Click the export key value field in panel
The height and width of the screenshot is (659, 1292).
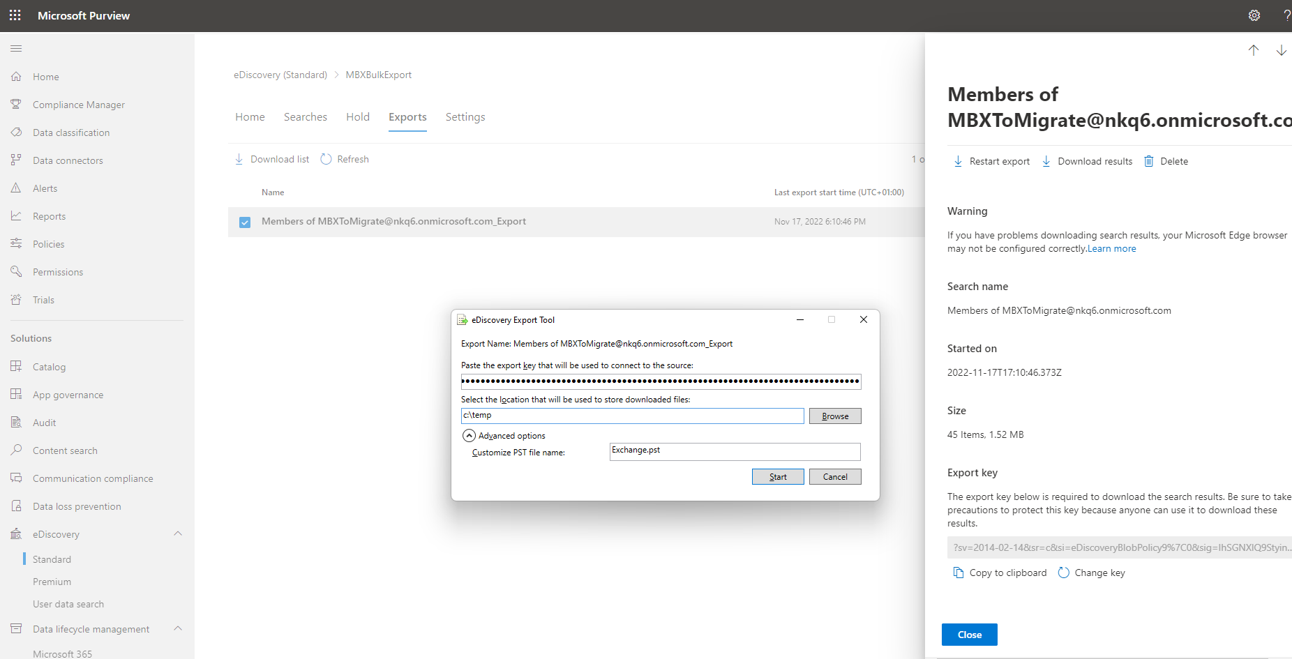pyautogui.click(x=1120, y=547)
